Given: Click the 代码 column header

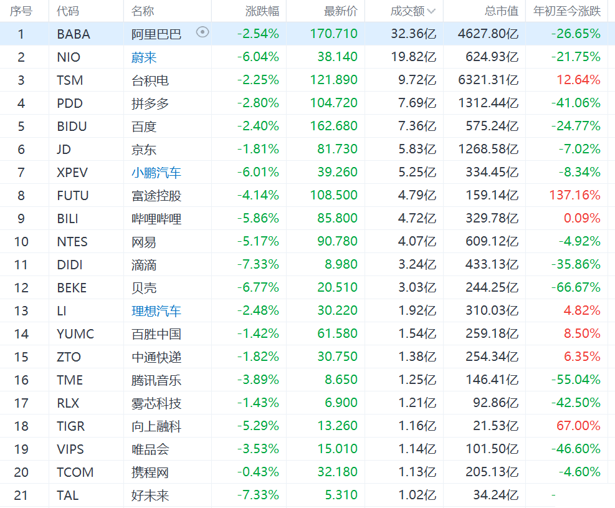Looking at the screenshot, I should pyautogui.click(x=68, y=11).
